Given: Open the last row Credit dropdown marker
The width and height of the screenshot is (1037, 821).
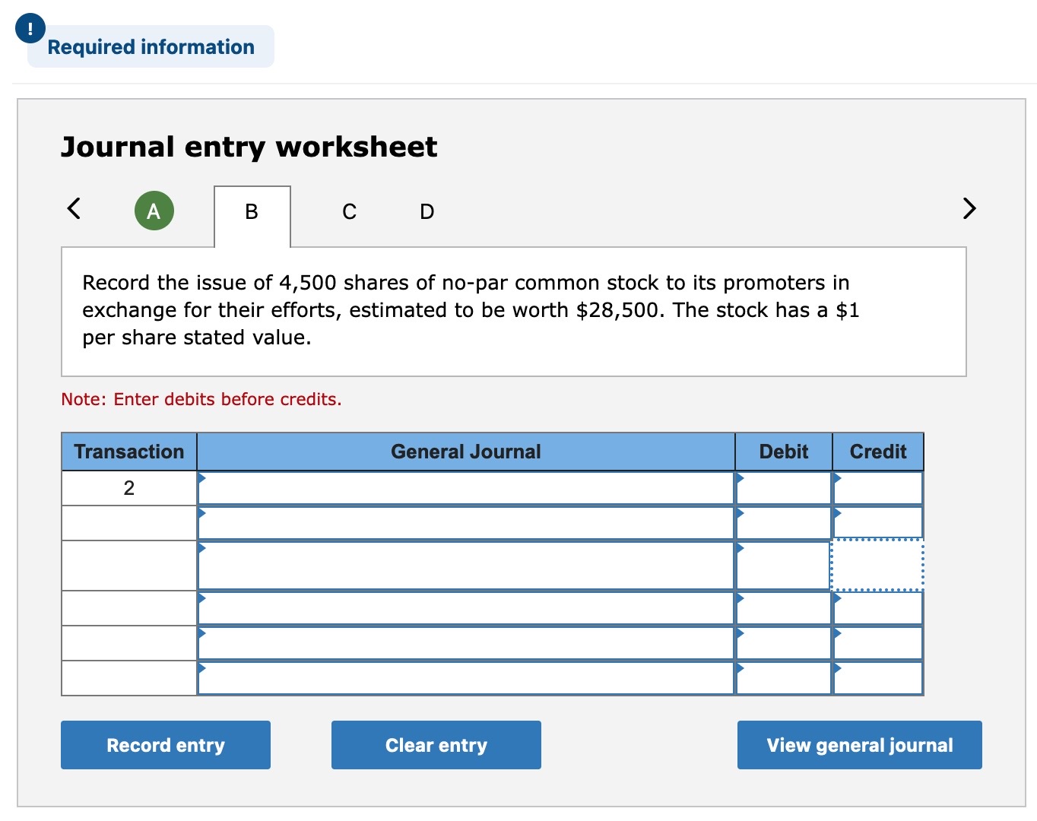Looking at the screenshot, I should 837,669.
